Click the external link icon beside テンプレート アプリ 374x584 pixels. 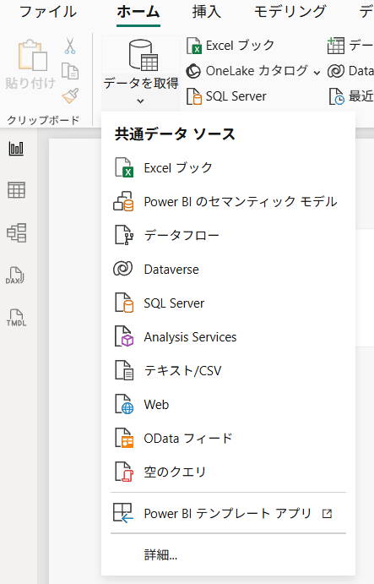click(x=327, y=514)
